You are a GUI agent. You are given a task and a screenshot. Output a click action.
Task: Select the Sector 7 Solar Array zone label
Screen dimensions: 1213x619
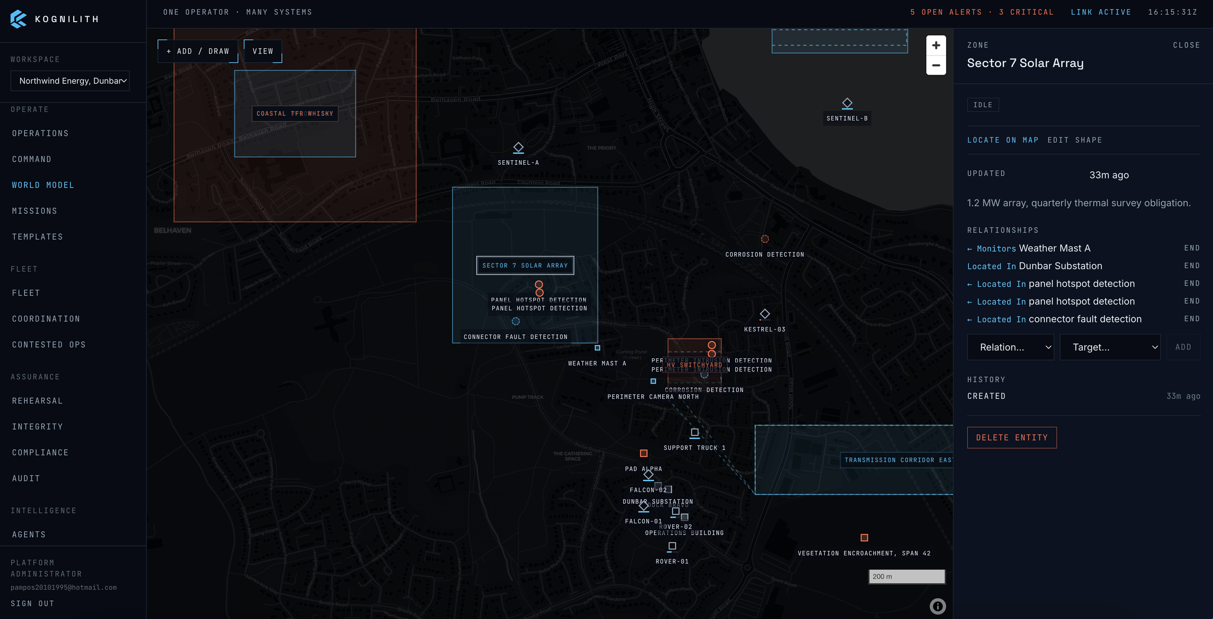[x=525, y=265]
